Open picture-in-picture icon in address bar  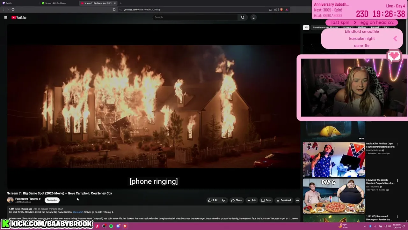coord(270,10)
